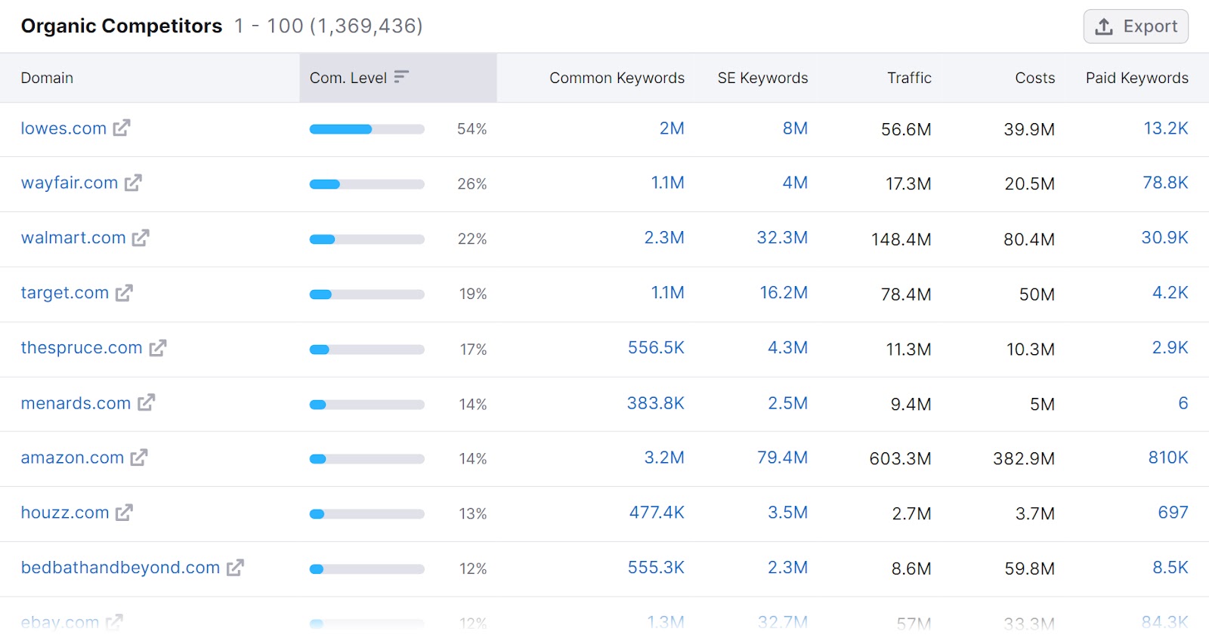Click thespruce.com common keywords 556.5K

[656, 348]
